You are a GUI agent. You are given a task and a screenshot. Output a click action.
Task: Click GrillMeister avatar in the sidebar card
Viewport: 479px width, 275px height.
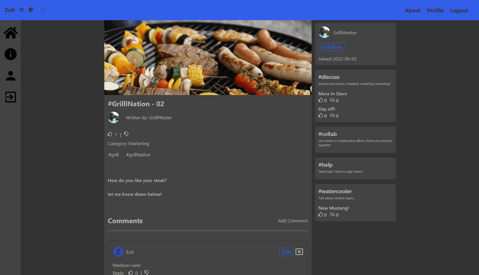click(x=324, y=32)
